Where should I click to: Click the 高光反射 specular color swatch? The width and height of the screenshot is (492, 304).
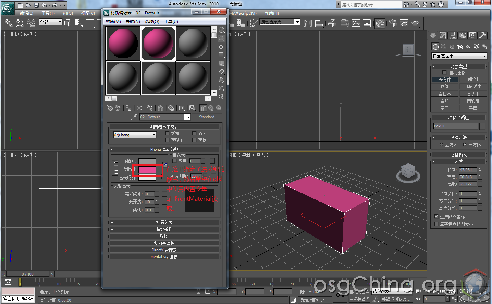147,178
